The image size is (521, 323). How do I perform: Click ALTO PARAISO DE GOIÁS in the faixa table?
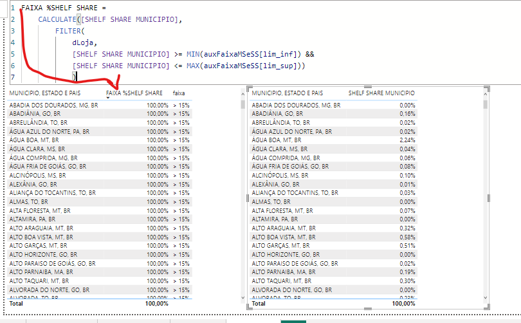tap(52, 264)
